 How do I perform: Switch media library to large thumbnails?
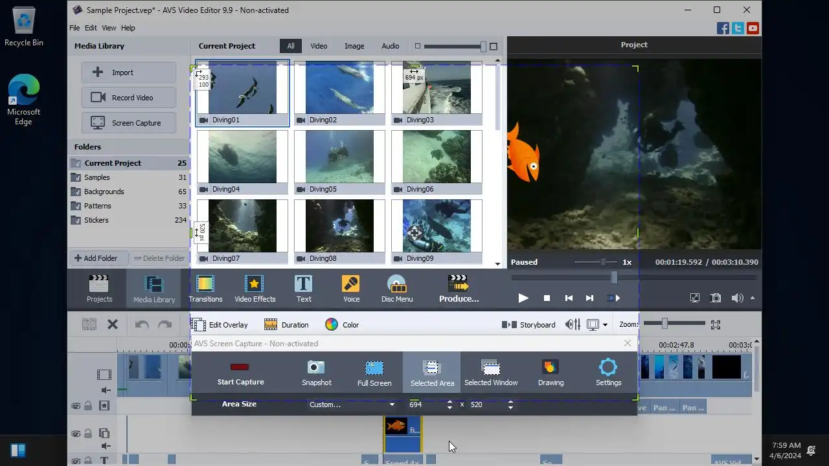[494, 46]
